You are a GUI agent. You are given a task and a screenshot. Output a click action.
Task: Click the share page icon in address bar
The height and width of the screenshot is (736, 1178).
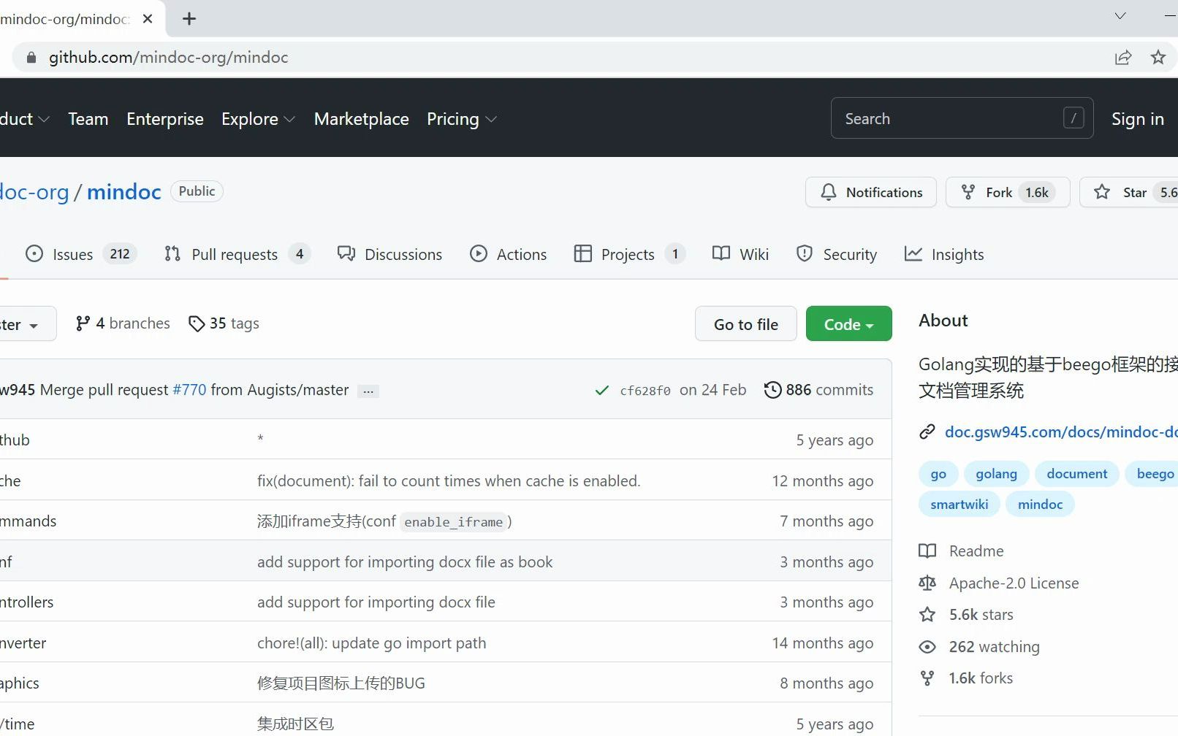(x=1123, y=58)
